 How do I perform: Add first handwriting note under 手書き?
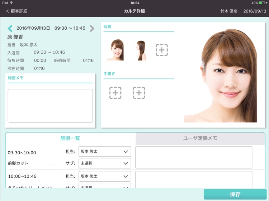click(115, 93)
